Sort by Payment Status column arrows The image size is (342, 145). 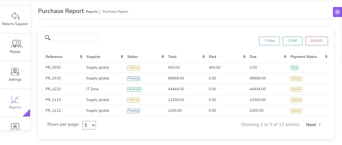[x=326, y=57]
